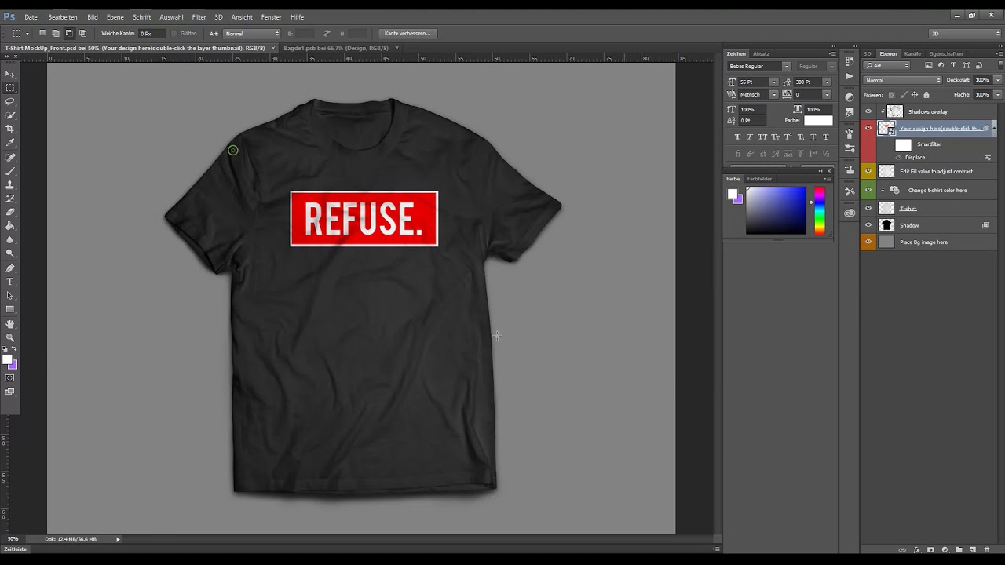The image size is (1005, 565).
Task: Select the Horizontal Type tool
Action: [10, 282]
